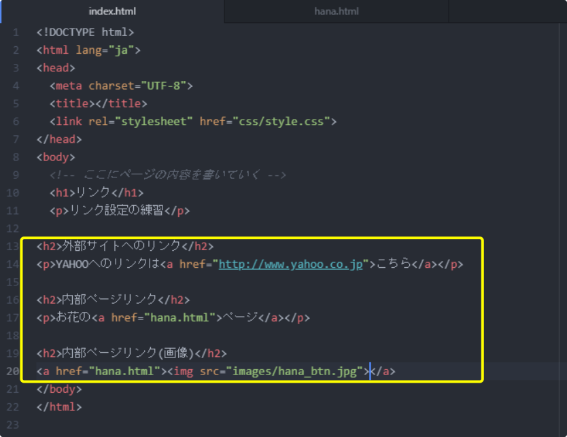Select line number 23 in gutter
The width and height of the screenshot is (567, 437).
click(13, 425)
